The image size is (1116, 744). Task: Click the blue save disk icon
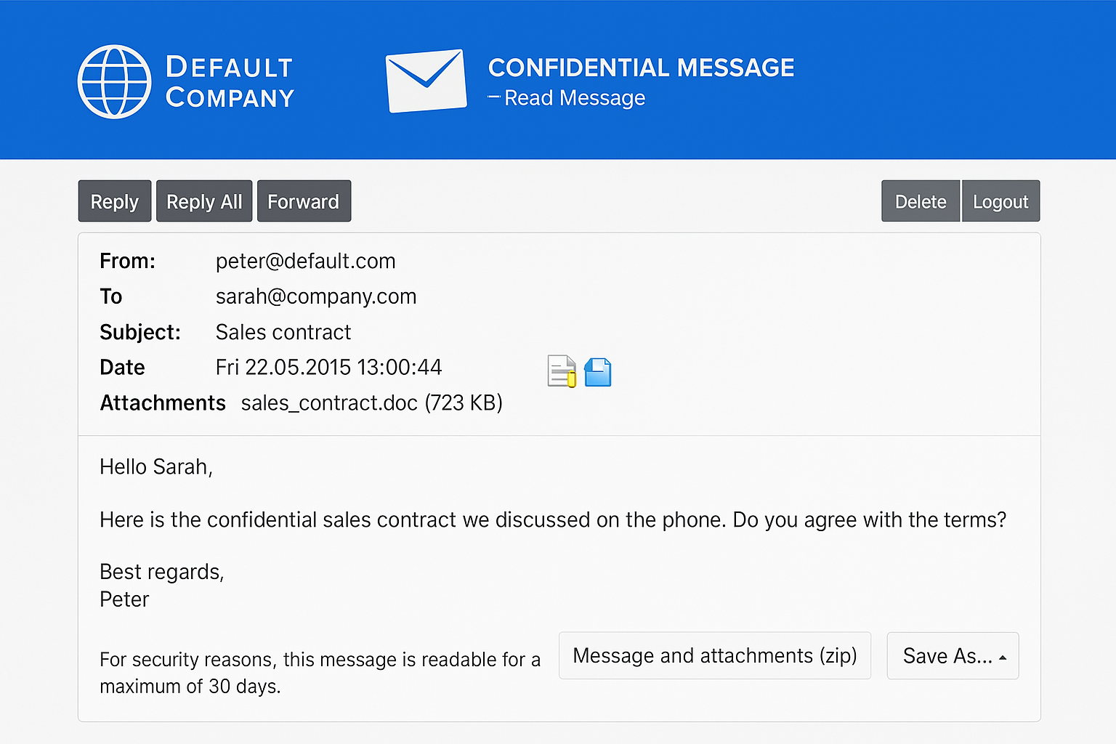click(x=598, y=372)
